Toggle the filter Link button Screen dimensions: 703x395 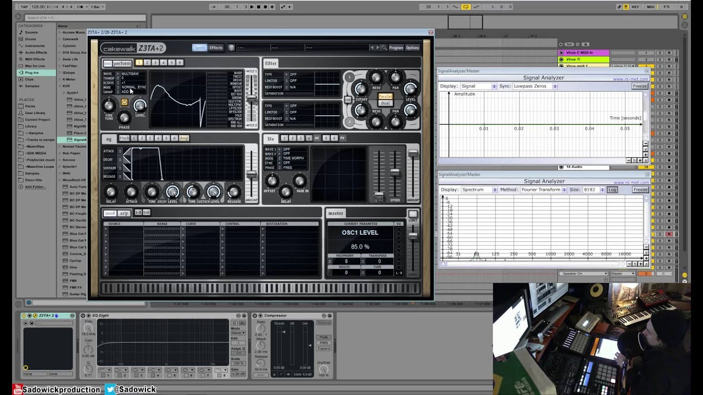(x=348, y=99)
